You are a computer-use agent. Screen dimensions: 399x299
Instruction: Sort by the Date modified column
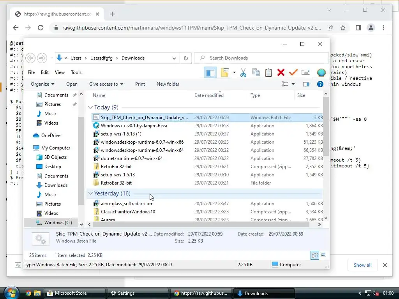point(220,95)
